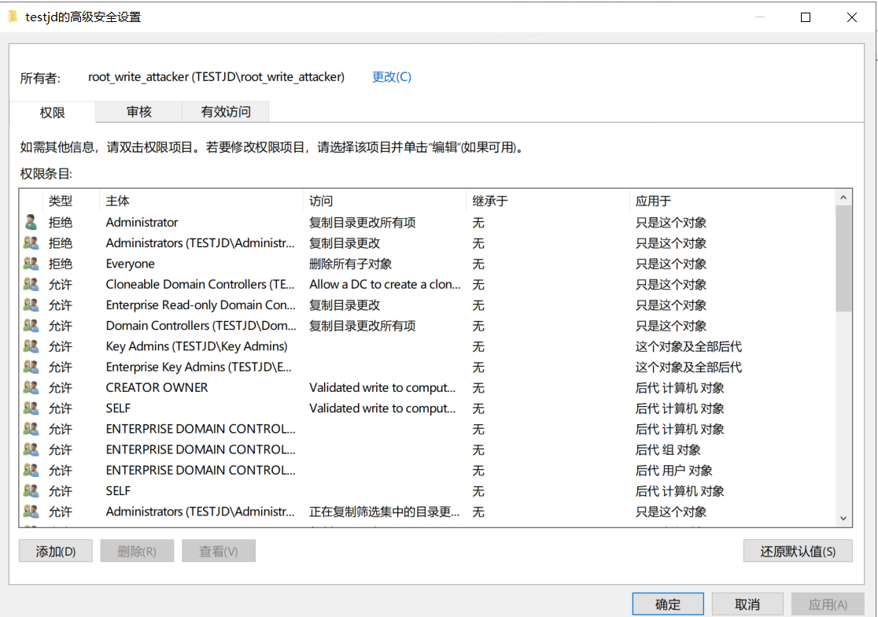Image resolution: width=878 pixels, height=617 pixels.
Task: Click 后代 用户 对象 applies-to cell
Action: (x=673, y=471)
